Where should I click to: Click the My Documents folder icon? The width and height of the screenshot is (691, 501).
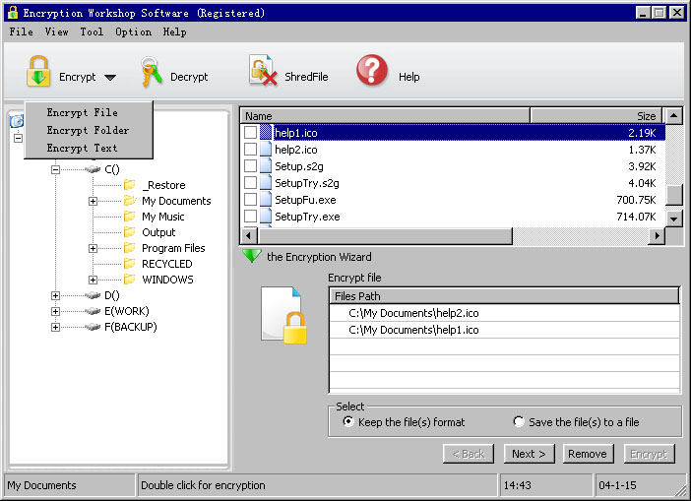coord(130,201)
